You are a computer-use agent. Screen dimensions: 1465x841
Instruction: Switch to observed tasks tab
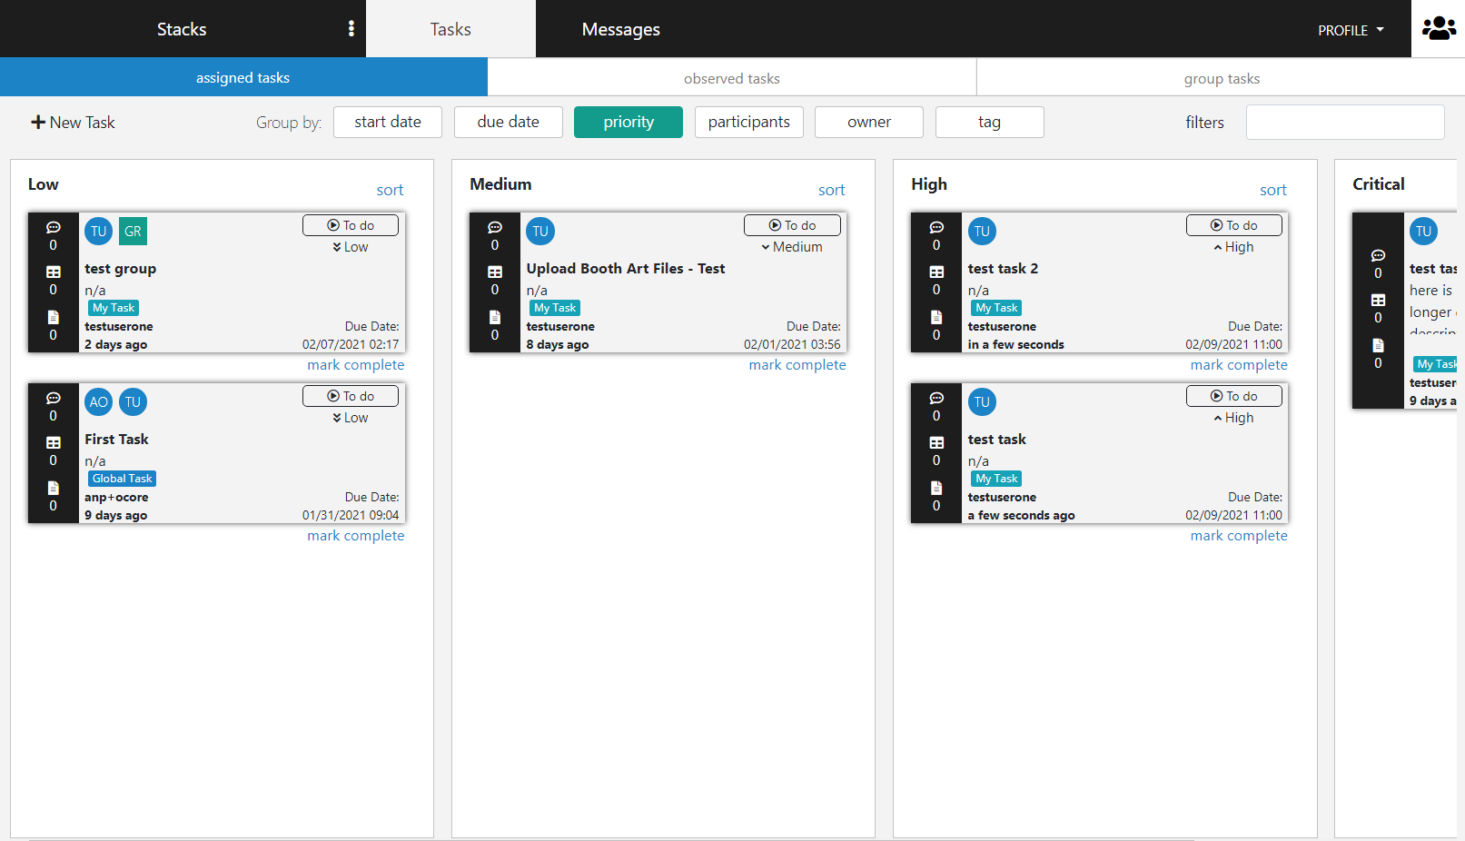tap(731, 78)
